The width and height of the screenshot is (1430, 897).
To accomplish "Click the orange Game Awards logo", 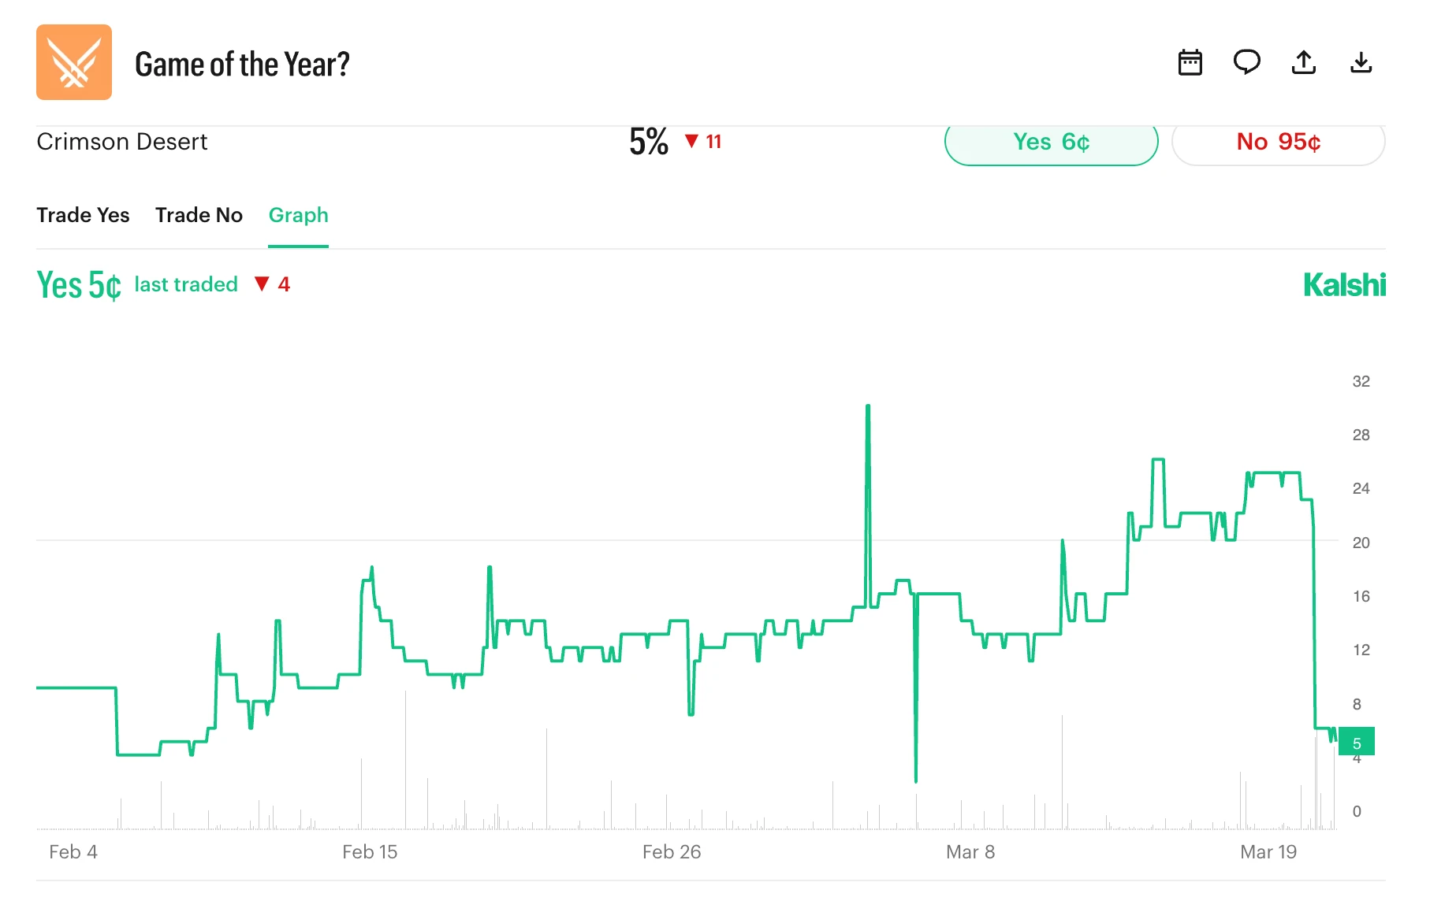I will pos(74,62).
